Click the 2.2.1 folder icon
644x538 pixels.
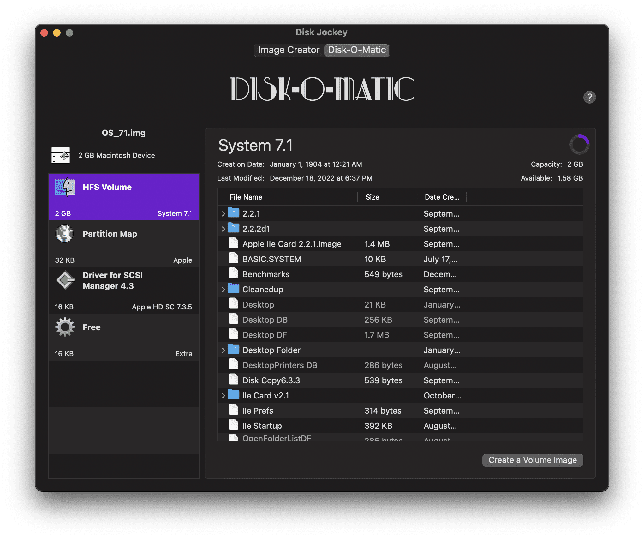234,213
